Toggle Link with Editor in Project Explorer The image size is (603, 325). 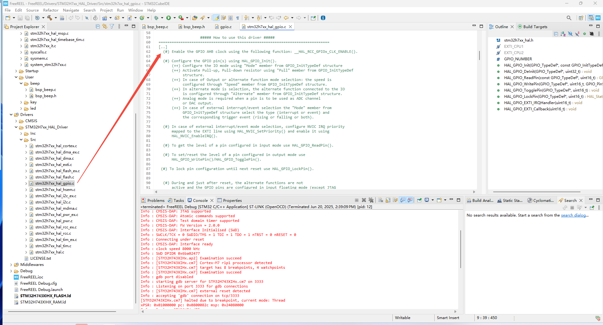coord(104,27)
